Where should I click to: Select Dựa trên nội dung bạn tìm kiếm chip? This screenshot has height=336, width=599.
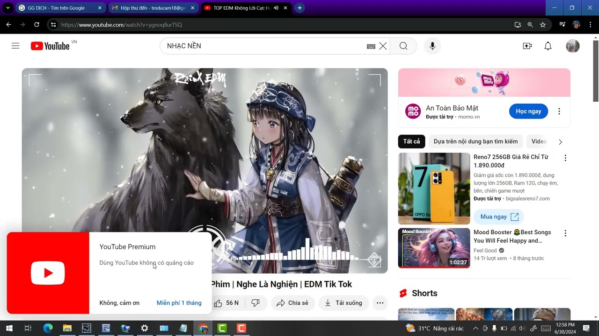[475, 141]
